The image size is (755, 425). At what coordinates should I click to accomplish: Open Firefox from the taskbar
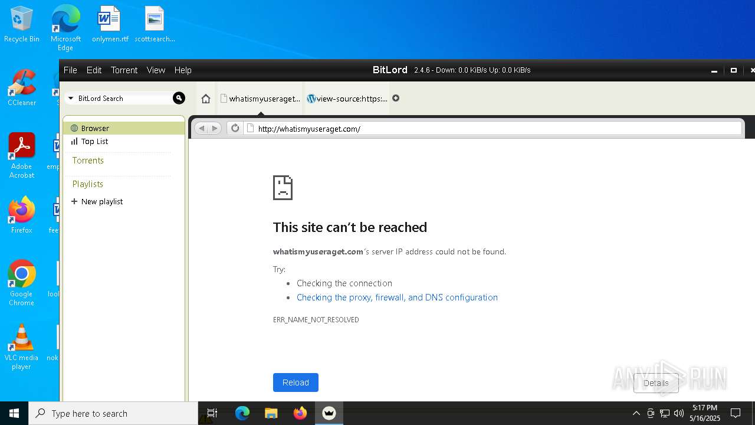[x=300, y=413]
